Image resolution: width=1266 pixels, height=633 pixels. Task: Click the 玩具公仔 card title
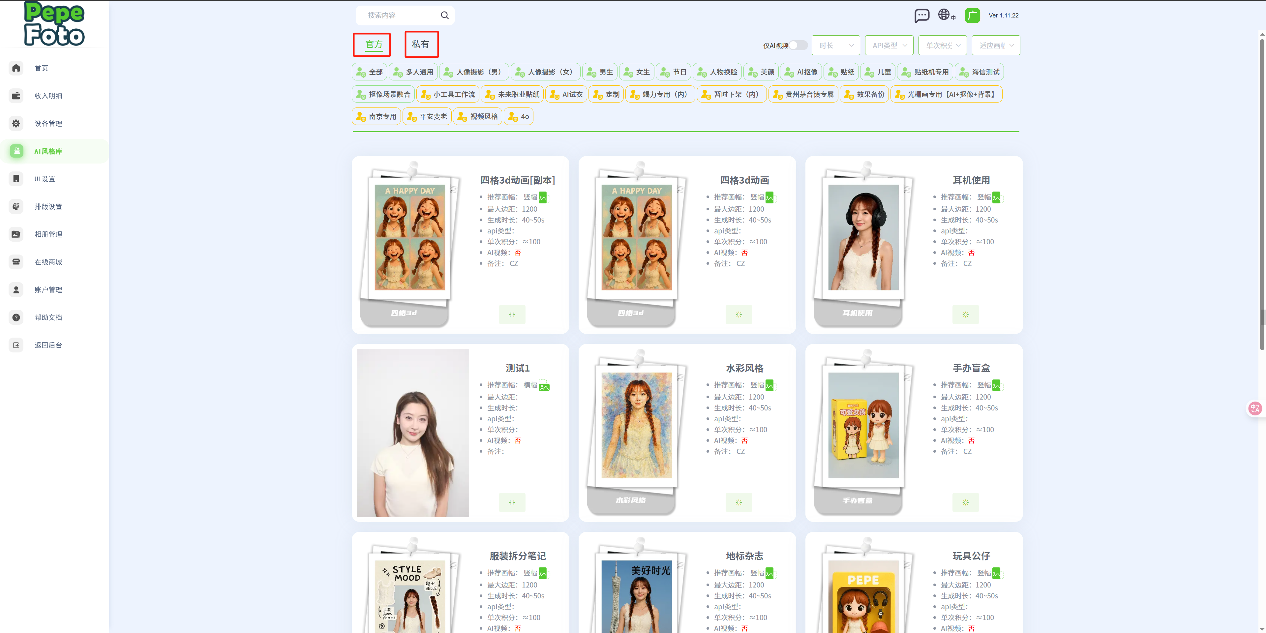point(971,555)
